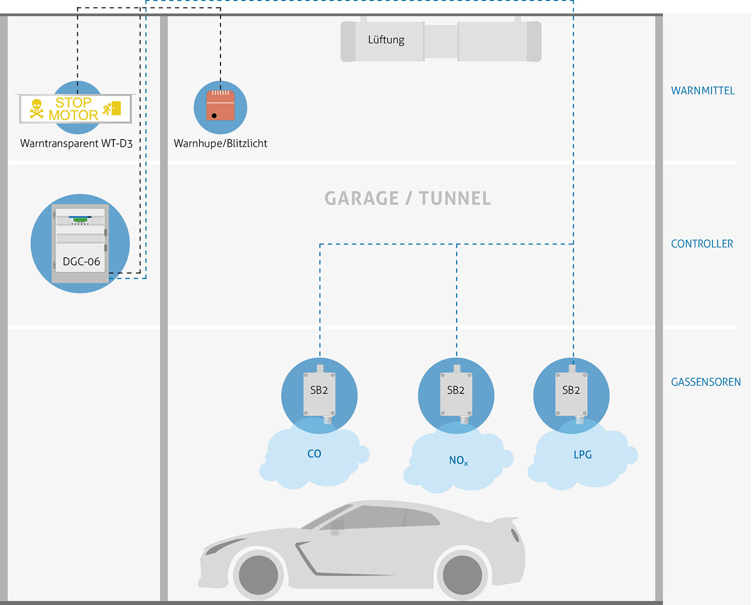Screen dimensions: 752x605
Task: Open the CONTROLLER category label
Action: click(x=702, y=244)
